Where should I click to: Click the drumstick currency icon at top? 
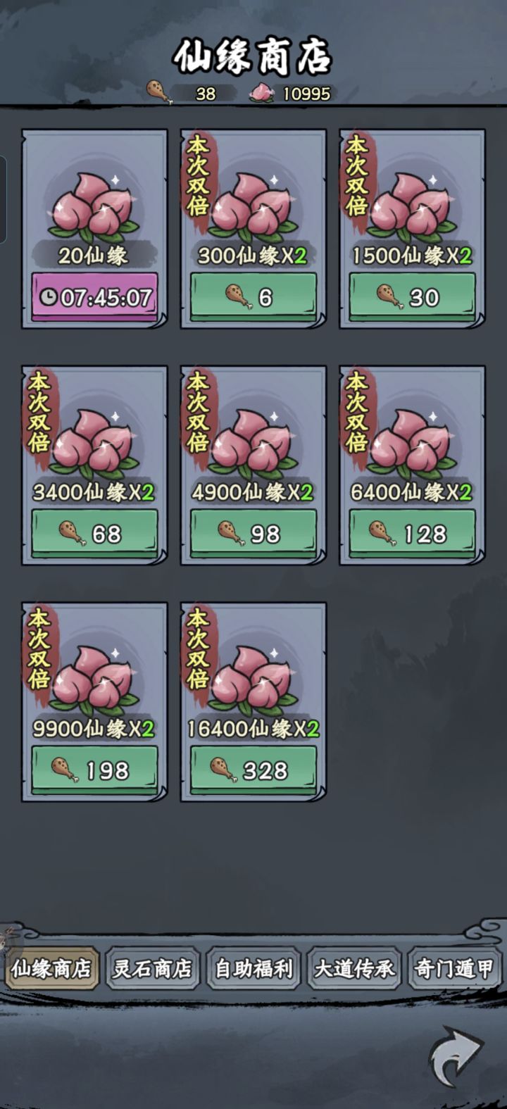(x=159, y=92)
